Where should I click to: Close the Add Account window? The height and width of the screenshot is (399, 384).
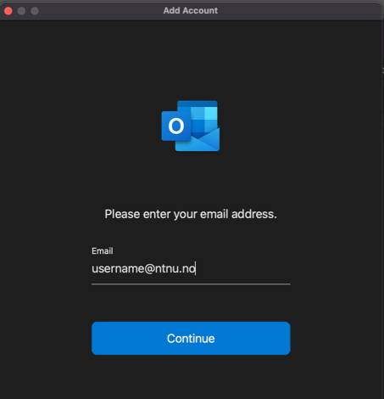click(8, 11)
